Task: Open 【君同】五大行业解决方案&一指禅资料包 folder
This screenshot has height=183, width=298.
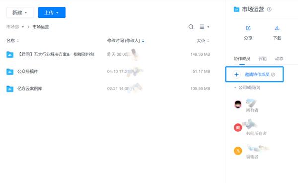Action: point(56,54)
